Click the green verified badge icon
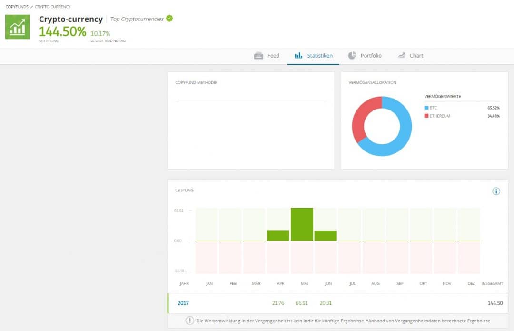 pos(169,19)
